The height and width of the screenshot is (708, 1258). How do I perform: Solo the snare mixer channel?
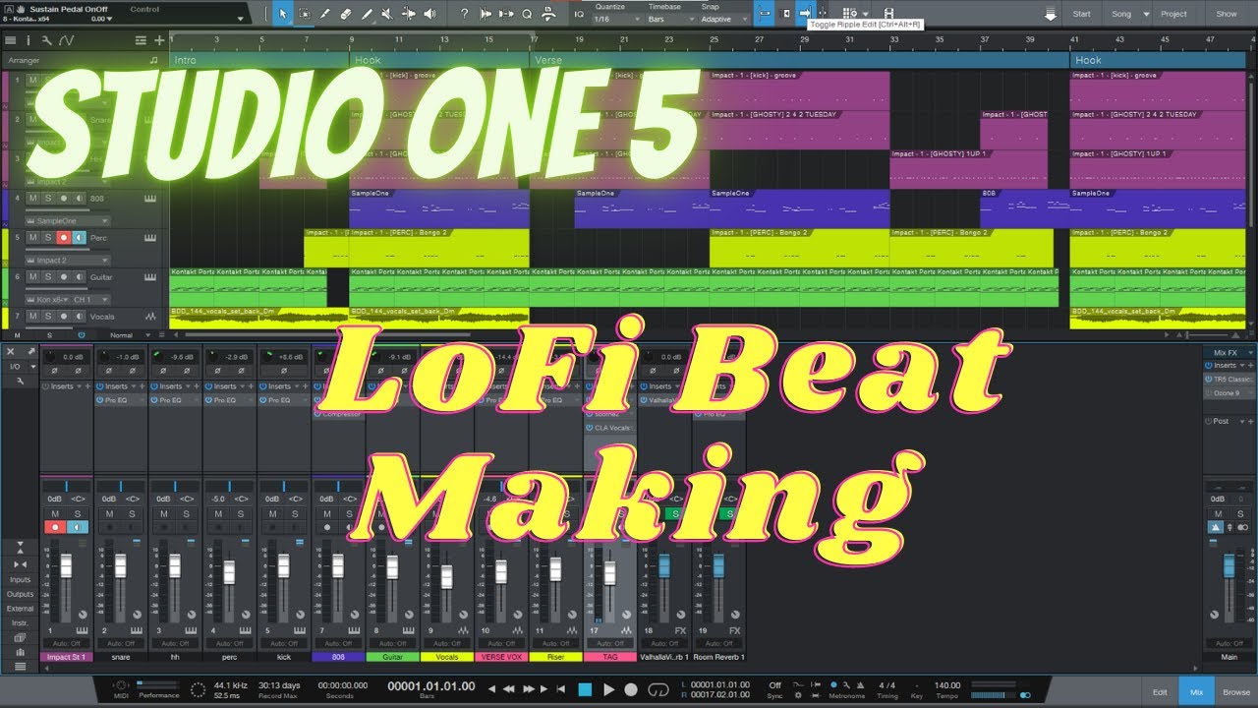pos(131,514)
